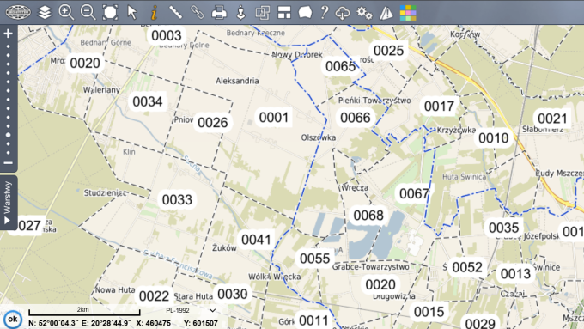Open the map link tool

(x=198, y=13)
